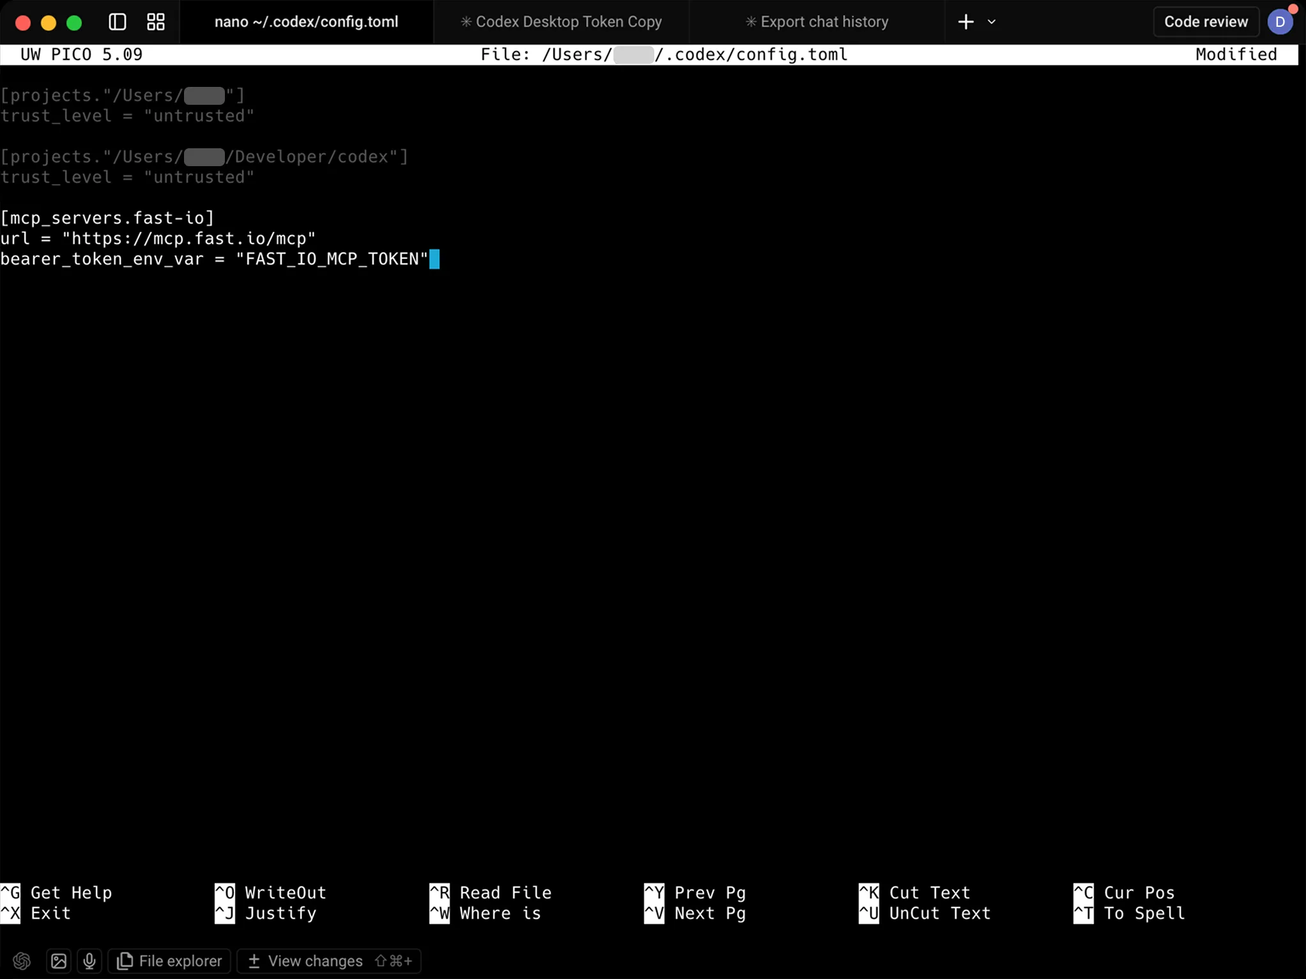Select the nano config.toml tab
Image resolution: width=1306 pixels, height=979 pixels.
(x=305, y=21)
